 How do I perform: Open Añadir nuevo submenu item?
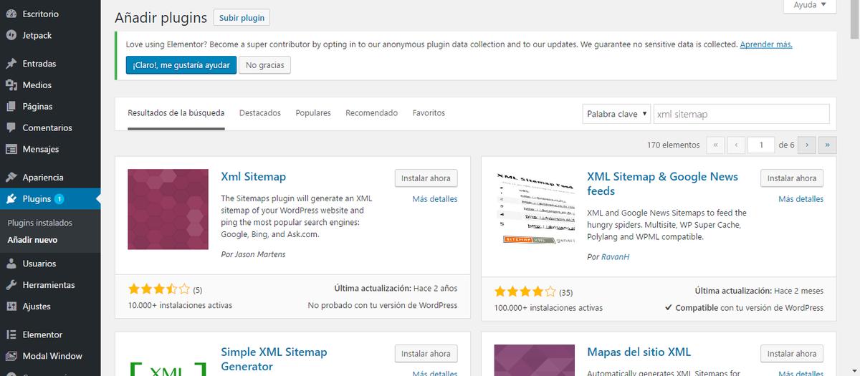32,240
